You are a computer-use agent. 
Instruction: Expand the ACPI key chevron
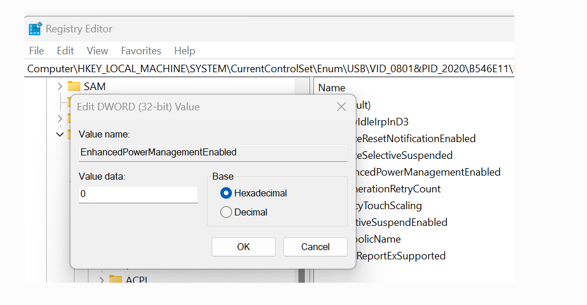click(102, 280)
